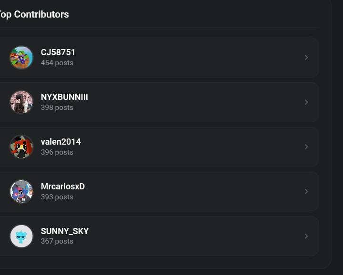Image resolution: width=343 pixels, height=275 pixels.
Task: Open the CJ58751 username link
Action: point(58,52)
